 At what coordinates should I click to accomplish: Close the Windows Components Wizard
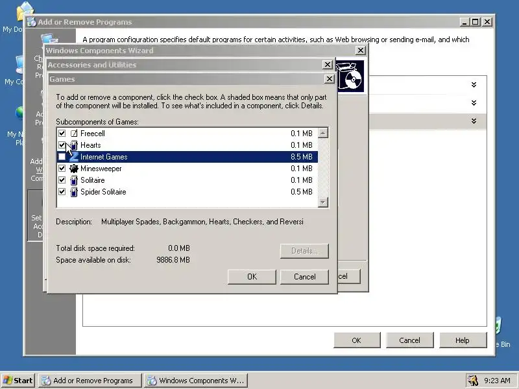point(361,51)
